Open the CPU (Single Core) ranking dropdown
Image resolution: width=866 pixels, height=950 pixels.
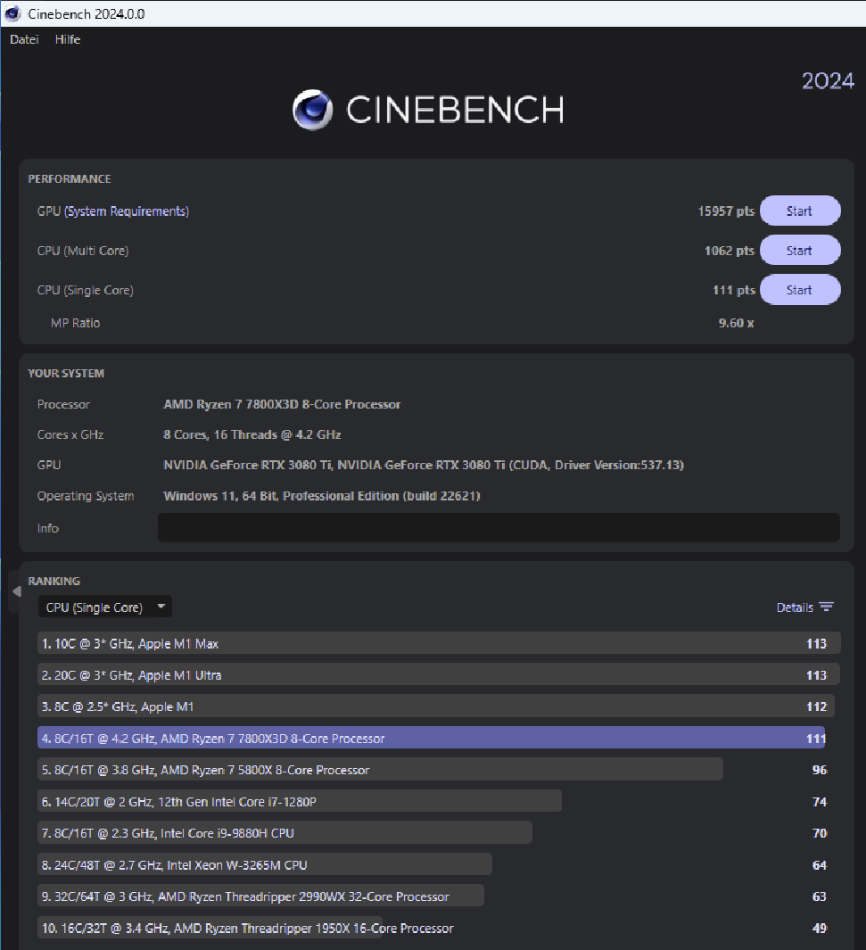tap(104, 607)
